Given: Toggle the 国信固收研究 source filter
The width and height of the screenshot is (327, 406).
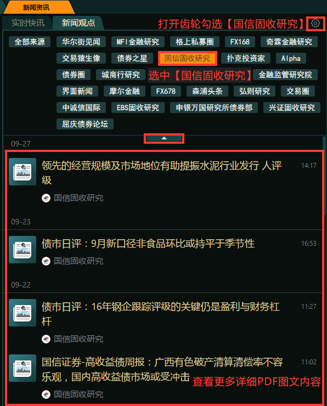Looking at the screenshot, I should (188, 58).
